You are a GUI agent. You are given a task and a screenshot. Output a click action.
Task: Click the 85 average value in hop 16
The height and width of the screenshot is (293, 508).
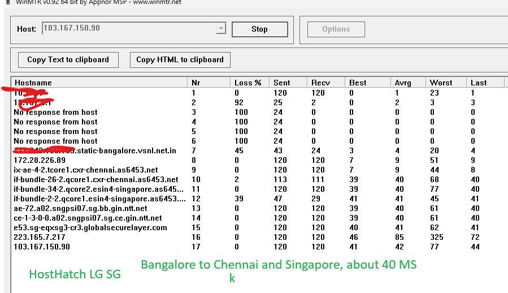click(x=400, y=237)
